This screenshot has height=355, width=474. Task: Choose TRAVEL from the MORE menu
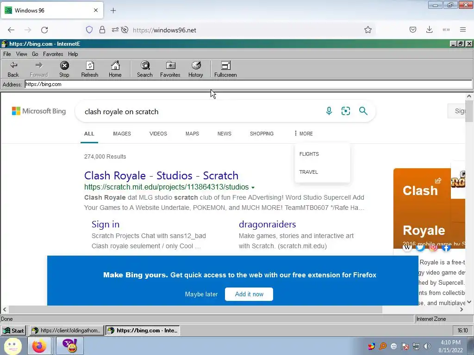click(308, 172)
